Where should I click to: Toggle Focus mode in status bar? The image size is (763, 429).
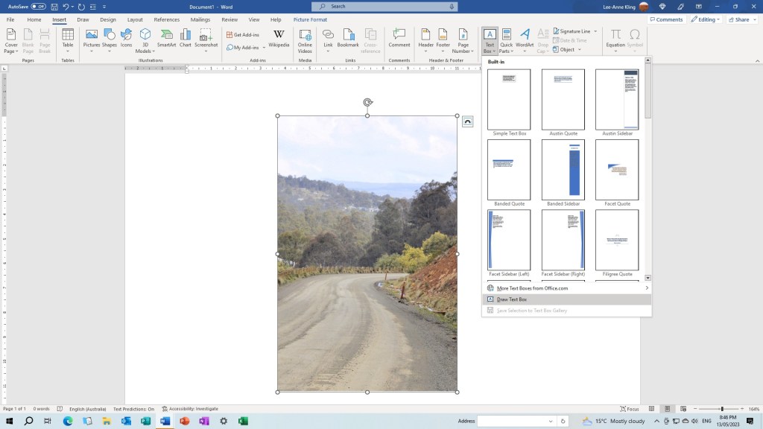tap(629, 409)
